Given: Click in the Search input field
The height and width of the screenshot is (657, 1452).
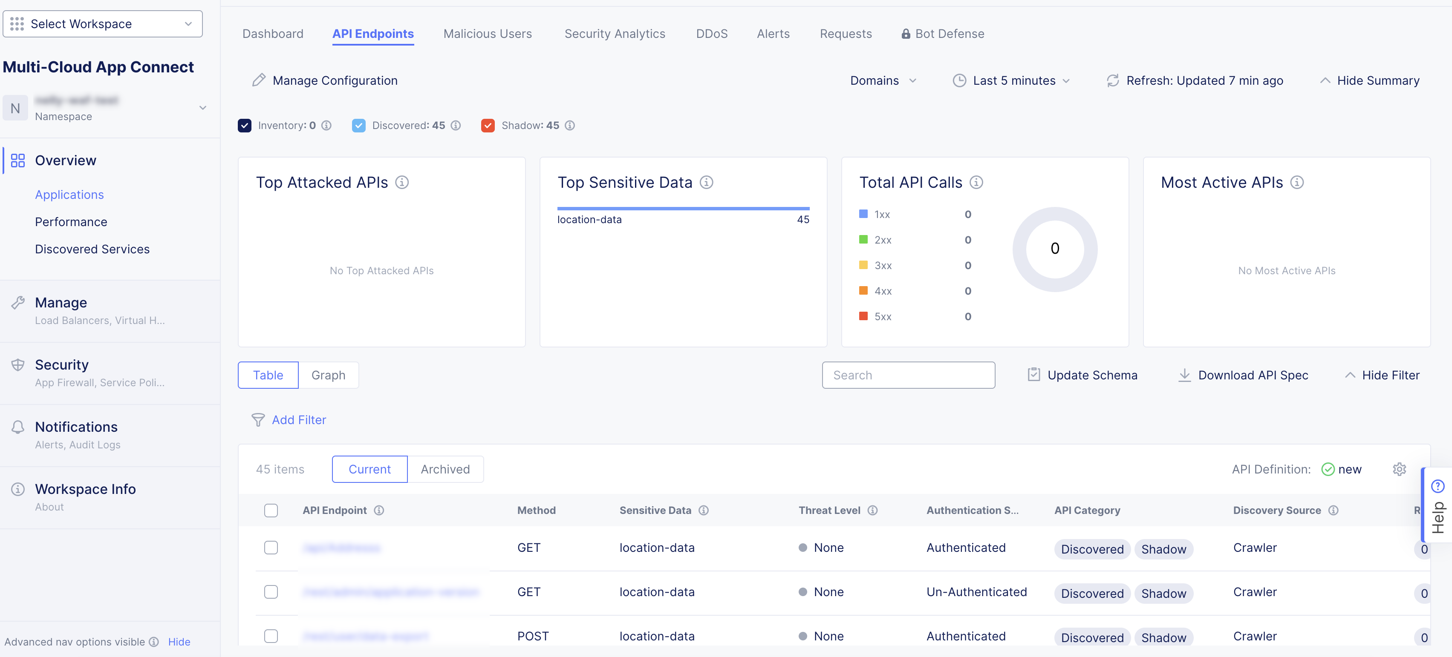Looking at the screenshot, I should pos(908,375).
